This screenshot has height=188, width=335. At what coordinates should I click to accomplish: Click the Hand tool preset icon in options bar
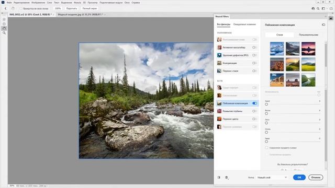(x=13, y=8)
